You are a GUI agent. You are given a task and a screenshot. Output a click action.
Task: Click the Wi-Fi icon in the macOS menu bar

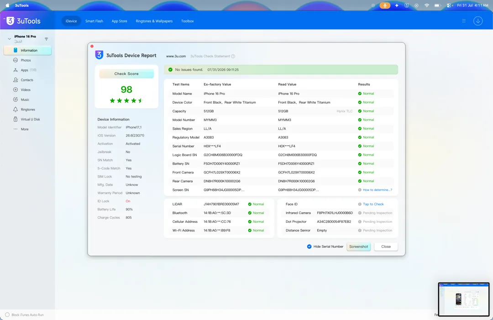point(427,5)
